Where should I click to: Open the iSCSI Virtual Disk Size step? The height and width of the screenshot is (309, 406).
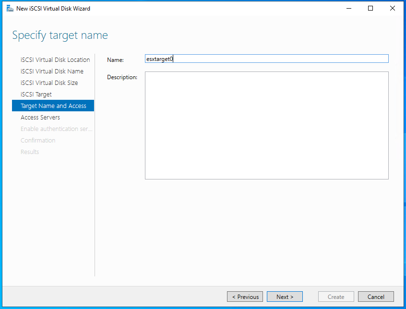click(49, 83)
